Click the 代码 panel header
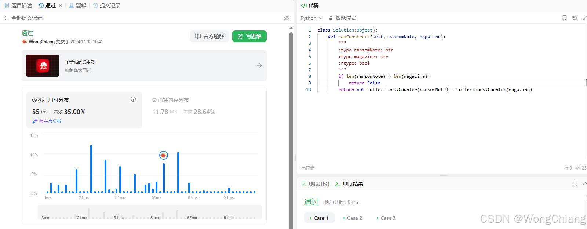Viewport: 587px width, 229px height. point(310,6)
